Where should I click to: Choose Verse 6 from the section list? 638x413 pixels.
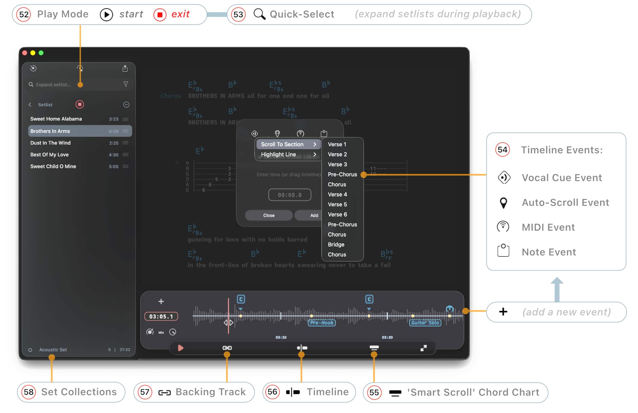(x=337, y=214)
